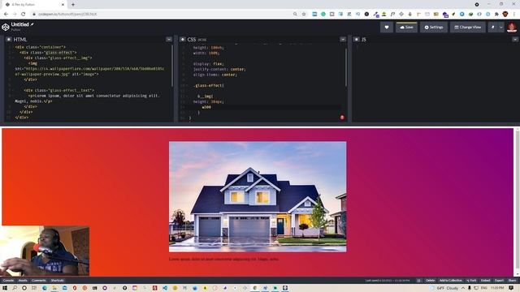Open the Export menu
520x292 pixels.
pos(499,281)
